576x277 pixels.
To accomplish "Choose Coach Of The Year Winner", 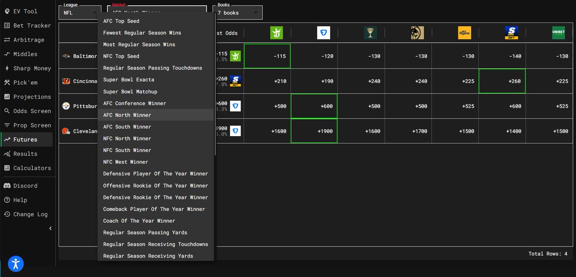I will [156, 220].
